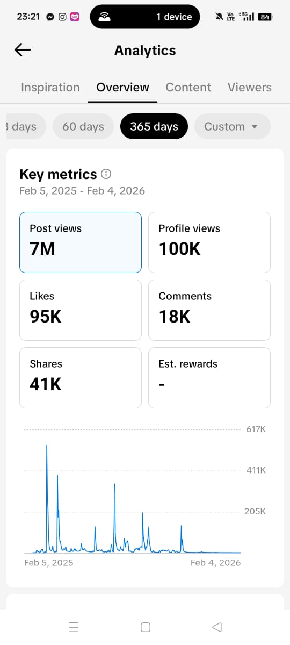The height and width of the screenshot is (645, 290).
Task: Select the Profile views metric card
Action: tap(209, 242)
